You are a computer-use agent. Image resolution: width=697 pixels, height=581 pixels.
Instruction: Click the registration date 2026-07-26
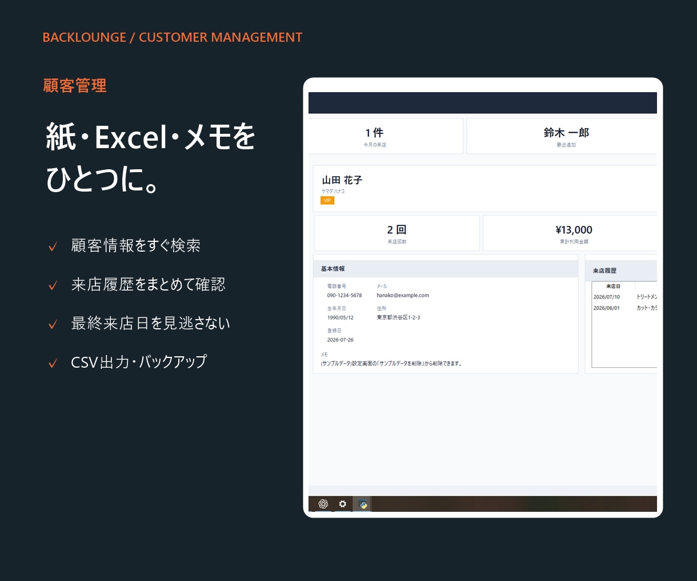click(341, 340)
